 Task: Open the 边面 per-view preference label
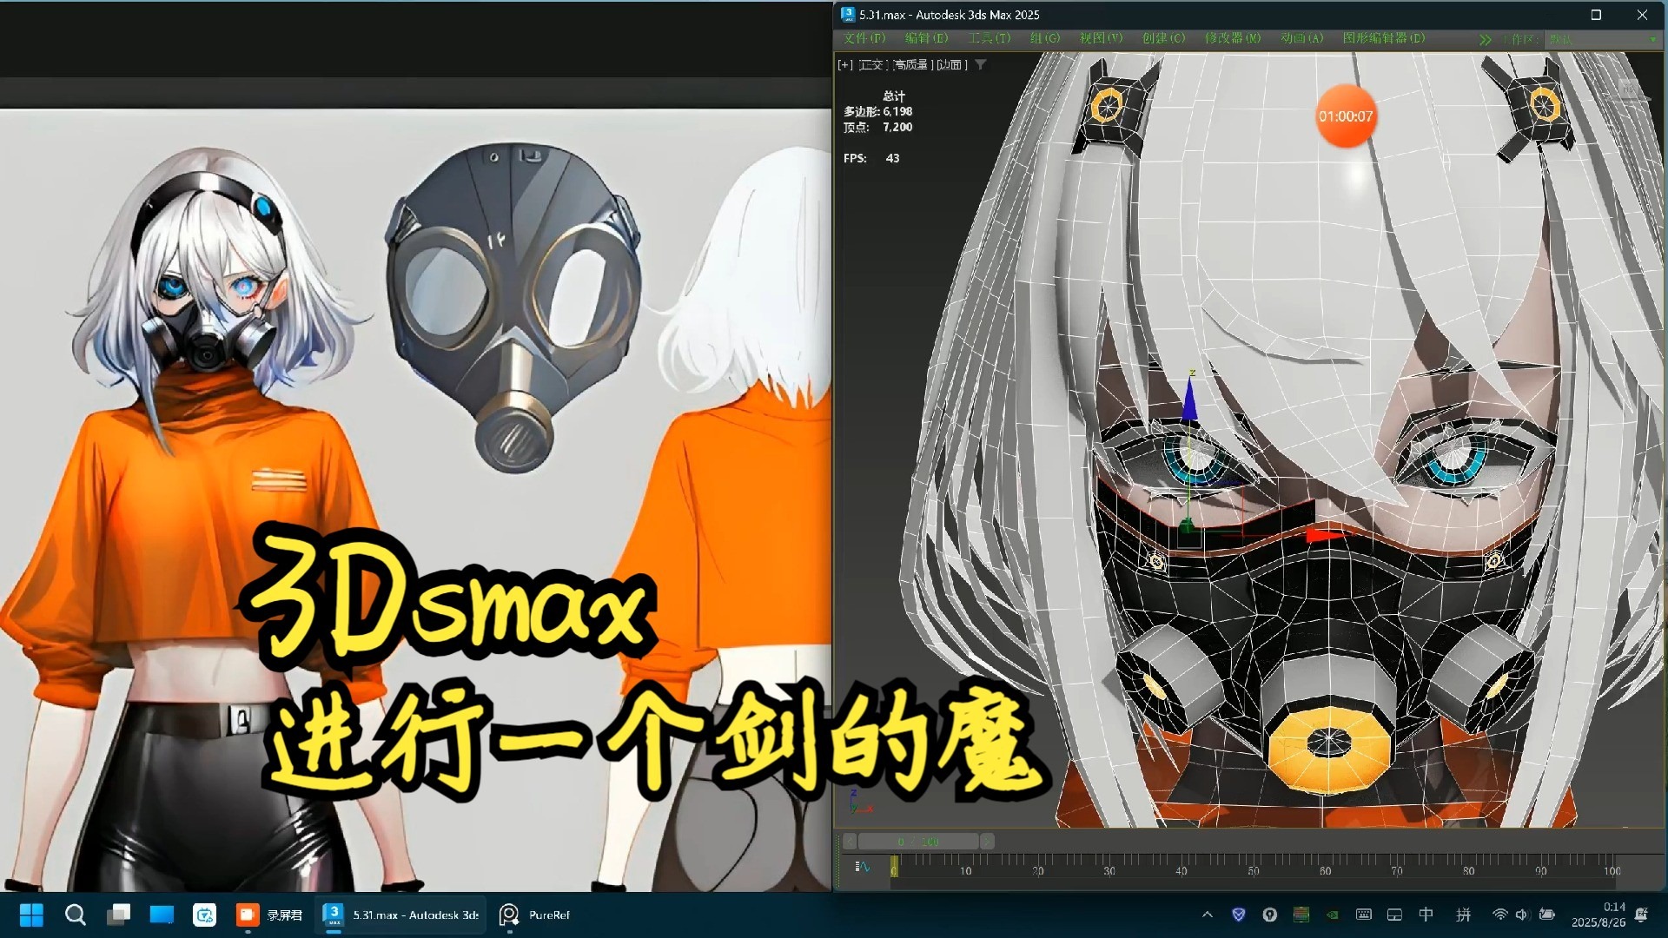pyautogui.click(x=951, y=64)
